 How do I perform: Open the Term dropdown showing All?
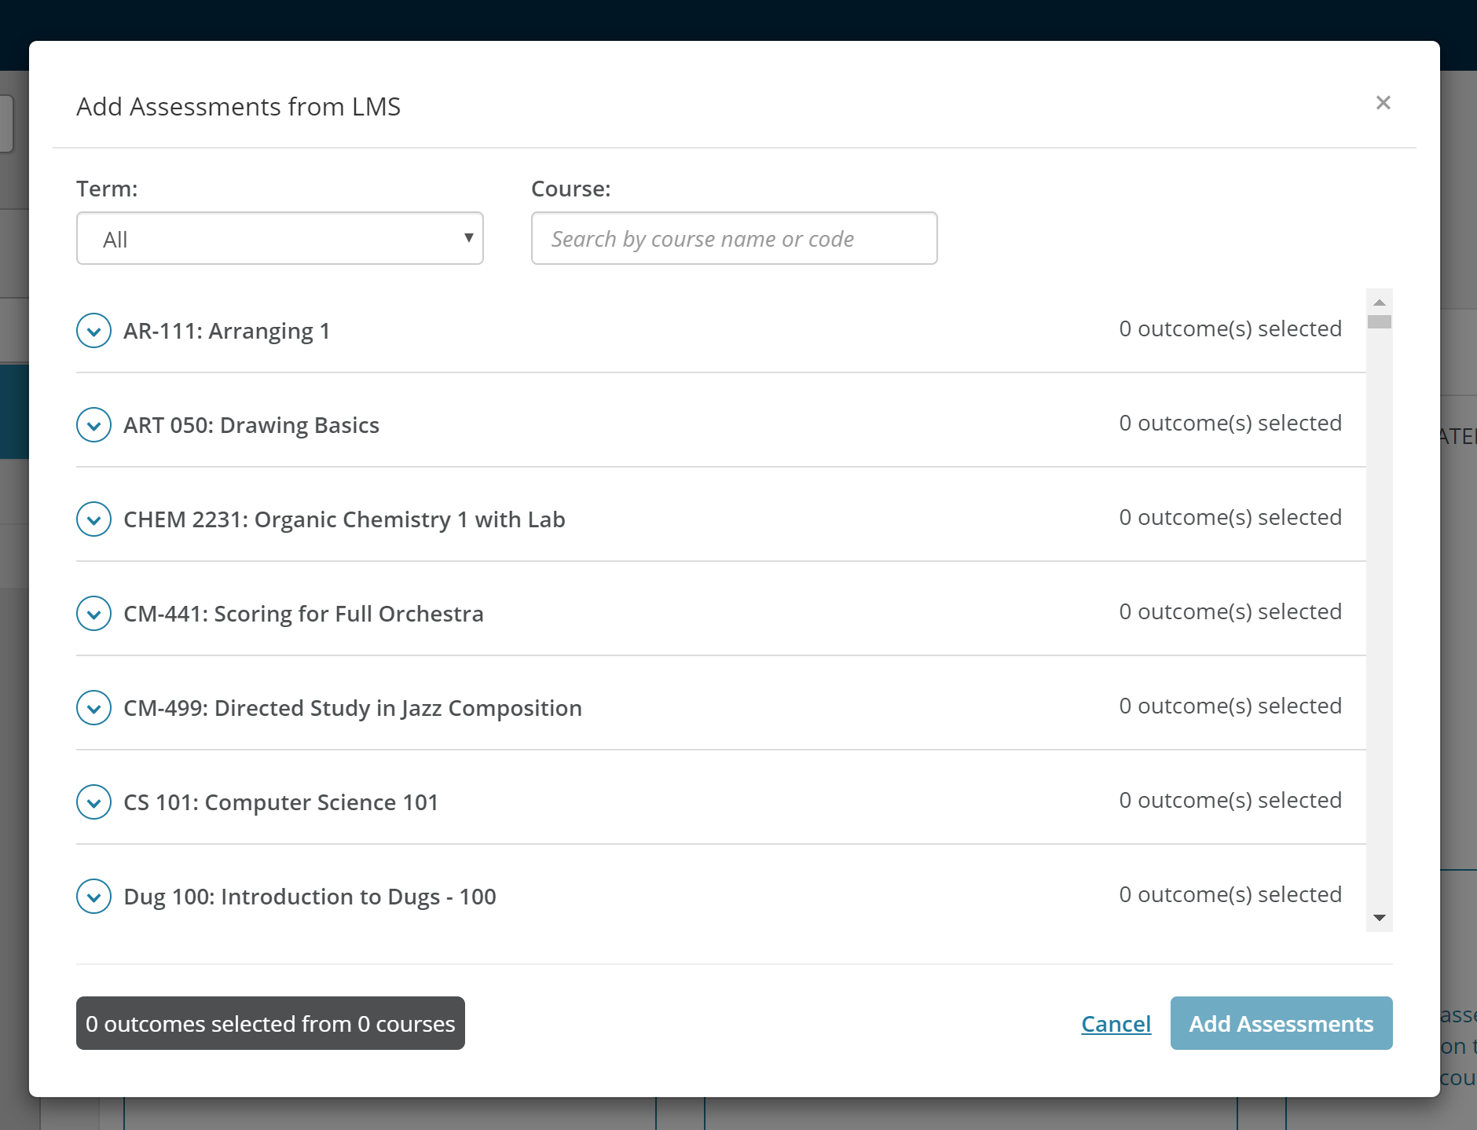[280, 238]
